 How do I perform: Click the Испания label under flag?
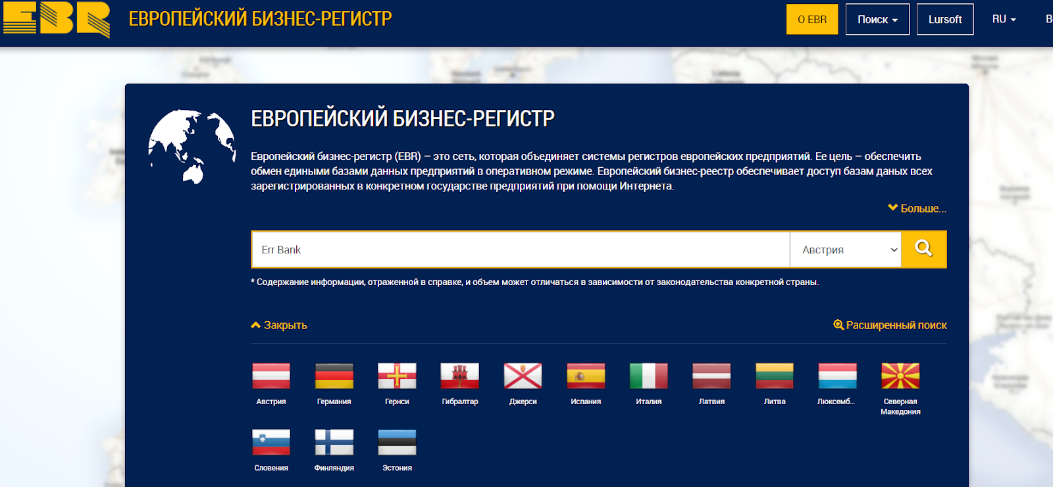[586, 401]
